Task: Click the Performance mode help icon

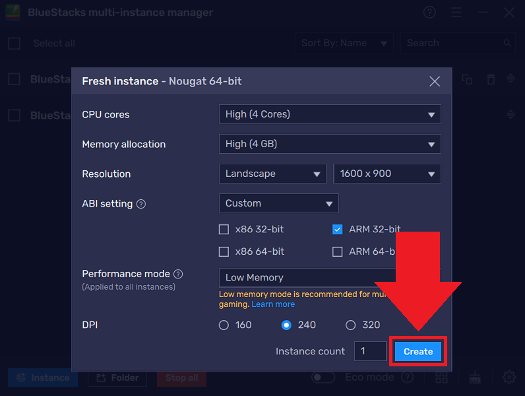Action: (178, 274)
